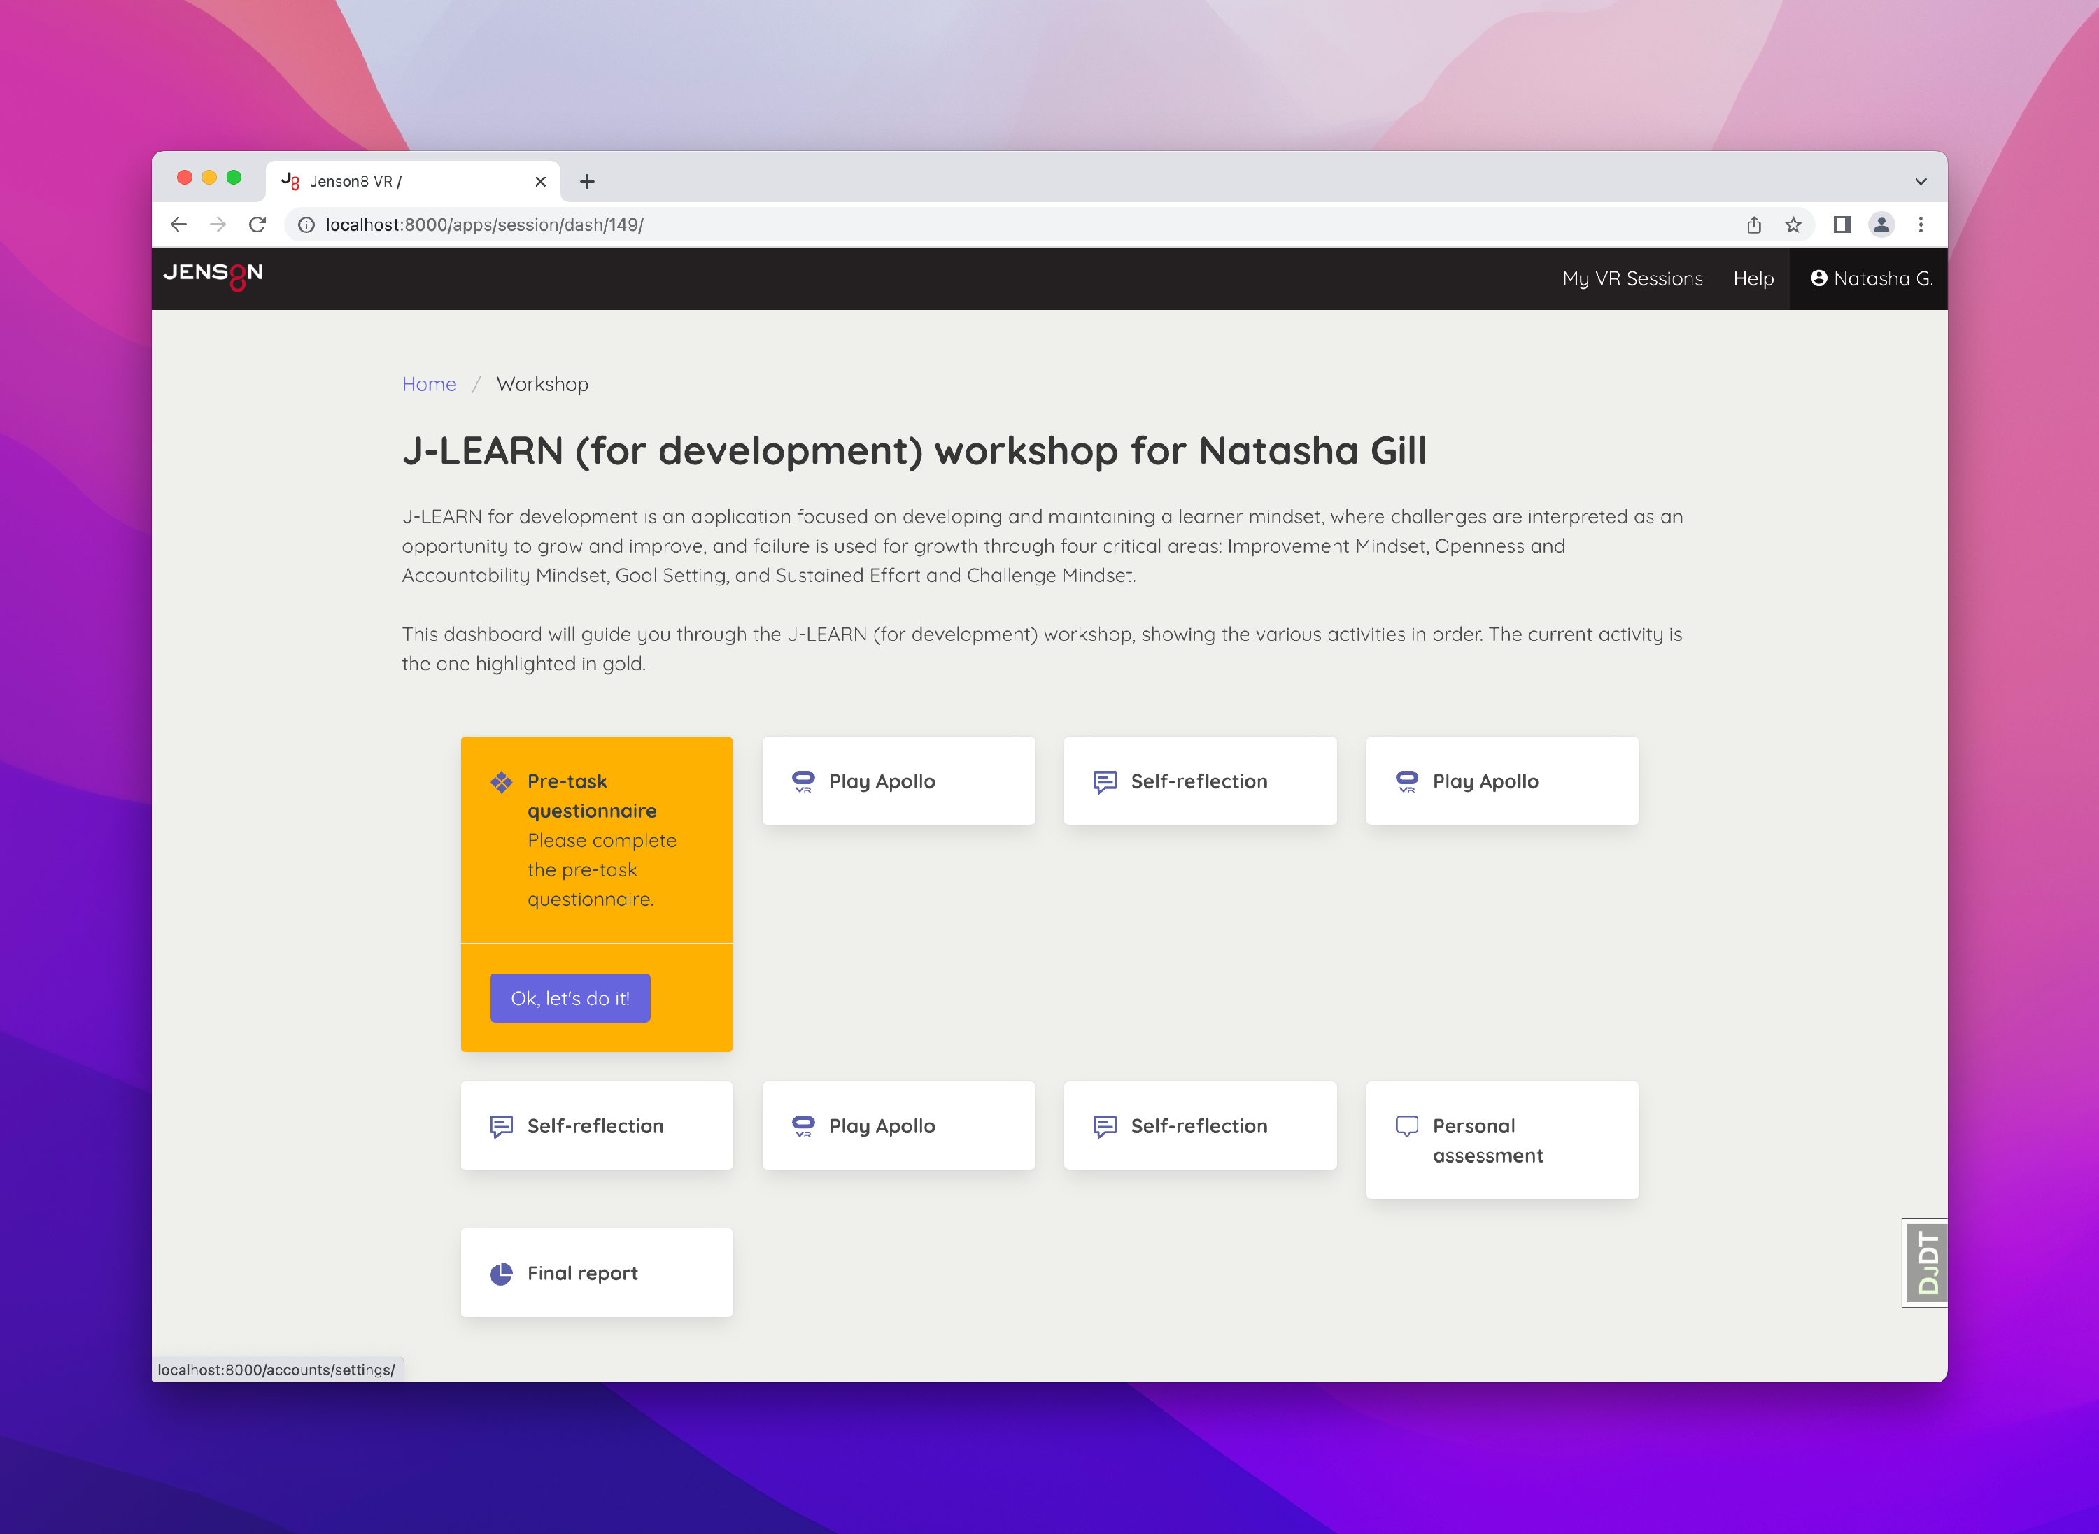Open a new tab with the plus icon

click(x=587, y=181)
